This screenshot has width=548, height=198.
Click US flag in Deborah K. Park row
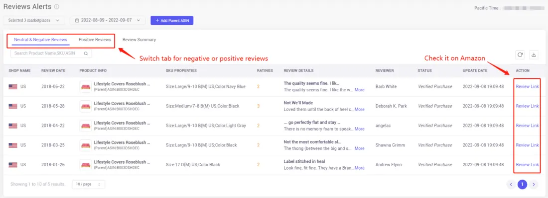[x=13, y=106]
